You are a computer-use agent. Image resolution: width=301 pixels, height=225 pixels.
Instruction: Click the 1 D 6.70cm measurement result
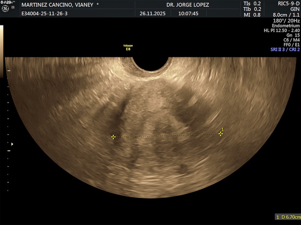tap(288, 217)
